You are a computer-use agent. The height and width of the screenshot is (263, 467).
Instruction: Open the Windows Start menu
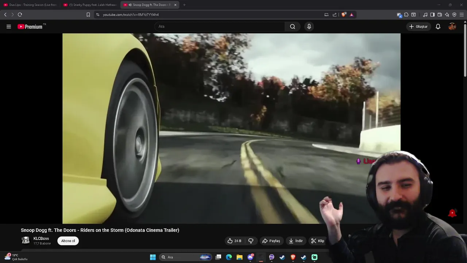click(x=153, y=257)
